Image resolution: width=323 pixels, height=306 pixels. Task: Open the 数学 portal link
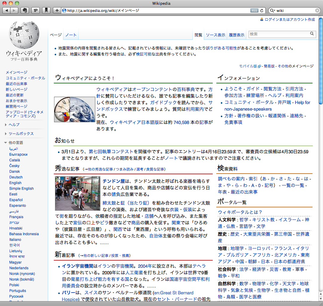coord(244,284)
